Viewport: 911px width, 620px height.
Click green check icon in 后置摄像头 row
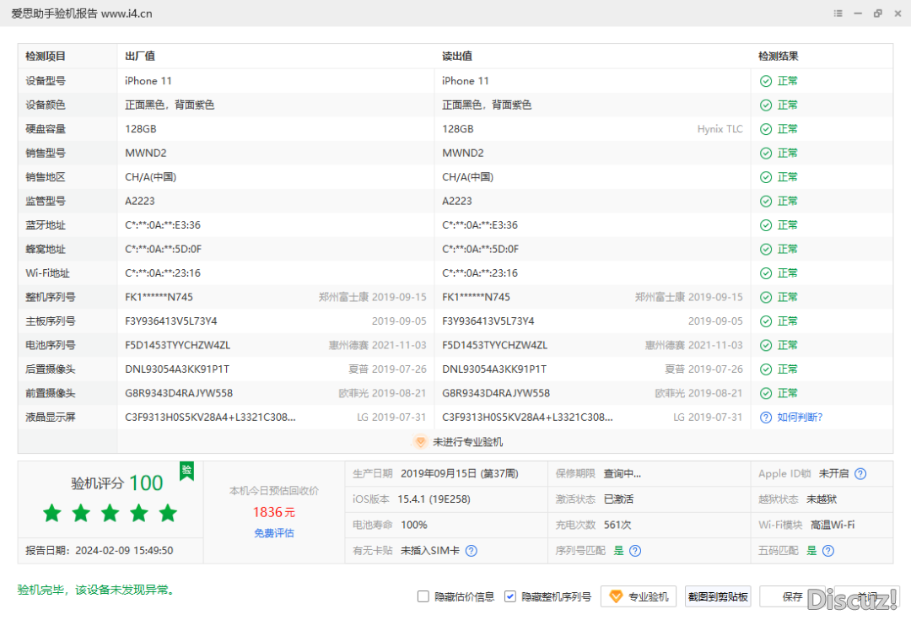(766, 369)
